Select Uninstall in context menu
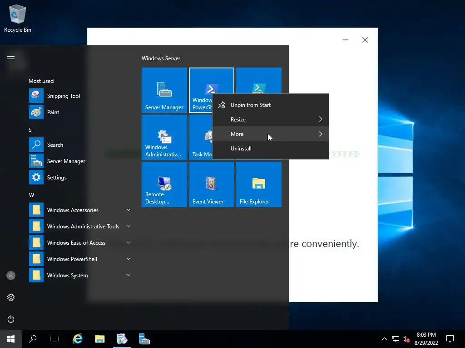This screenshot has height=348, width=465. point(271,148)
